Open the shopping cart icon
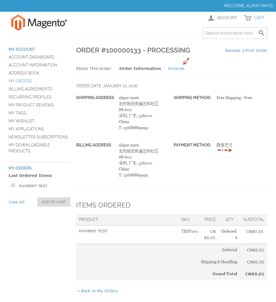This screenshot has height=302, width=276. coord(247,18)
